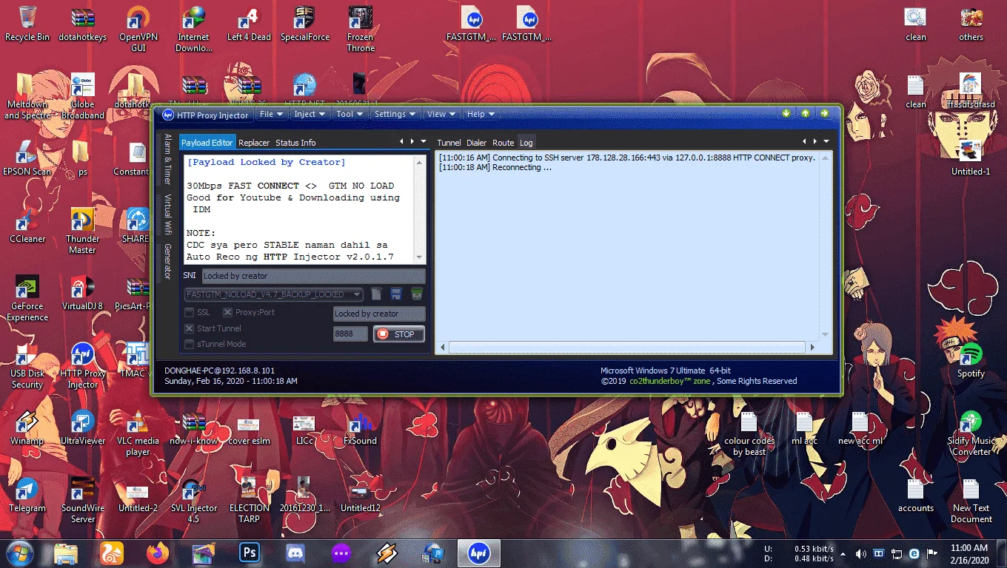Switch to the Status Info tab
Screen dimensions: 1007x568
coord(295,143)
